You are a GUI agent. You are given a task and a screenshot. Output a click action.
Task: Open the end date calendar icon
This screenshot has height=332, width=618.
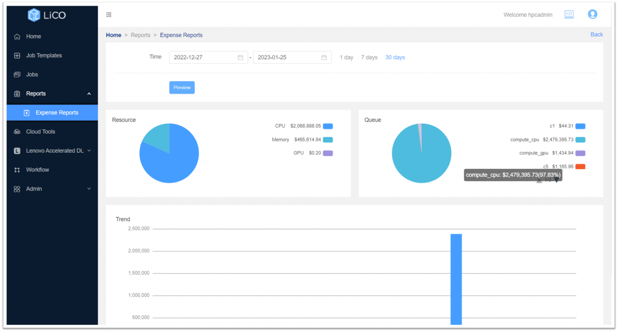(x=324, y=58)
